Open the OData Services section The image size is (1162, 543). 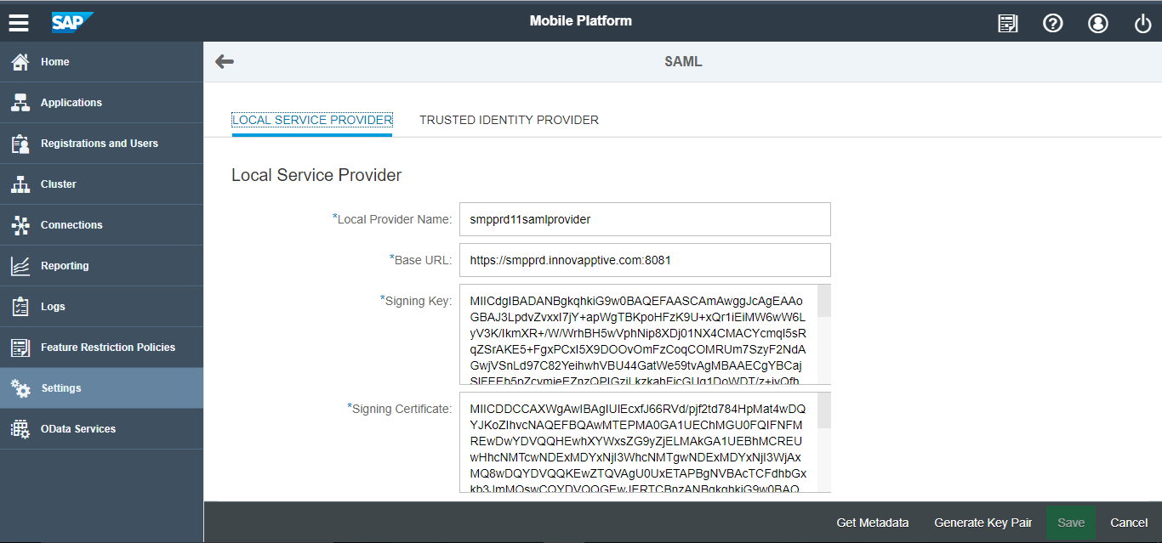(x=78, y=428)
